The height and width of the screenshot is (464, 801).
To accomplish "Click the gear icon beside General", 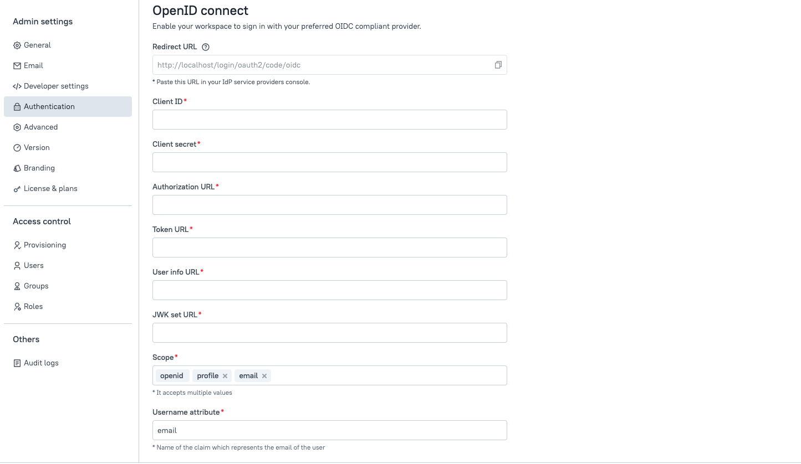I will [17, 45].
